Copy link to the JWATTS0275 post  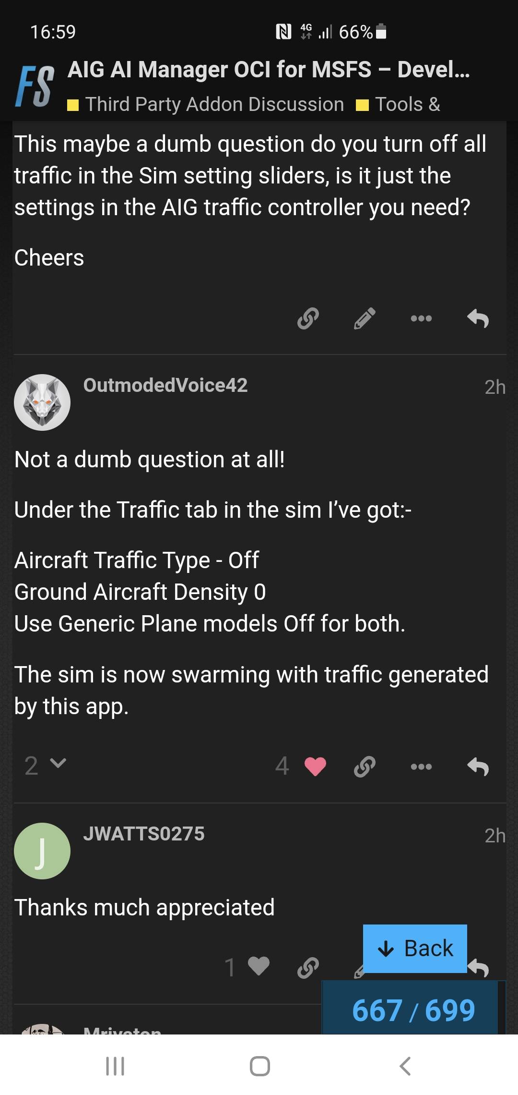click(308, 966)
